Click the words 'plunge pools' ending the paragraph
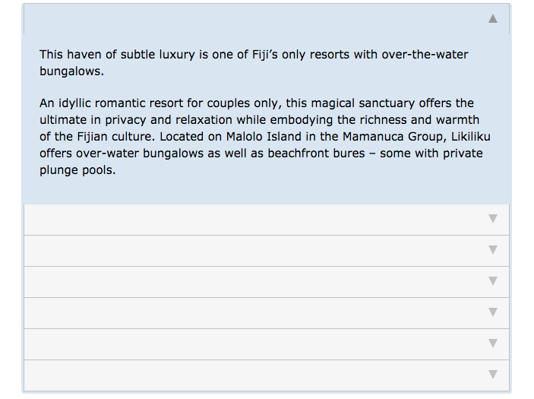The image size is (534, 399). click(x=76, y=170)
